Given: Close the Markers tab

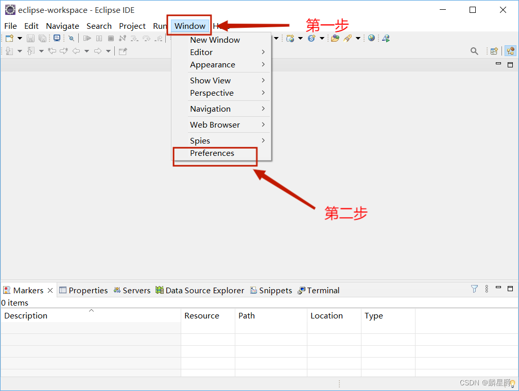Looking at the screenshot, I should tap(50, 291).
